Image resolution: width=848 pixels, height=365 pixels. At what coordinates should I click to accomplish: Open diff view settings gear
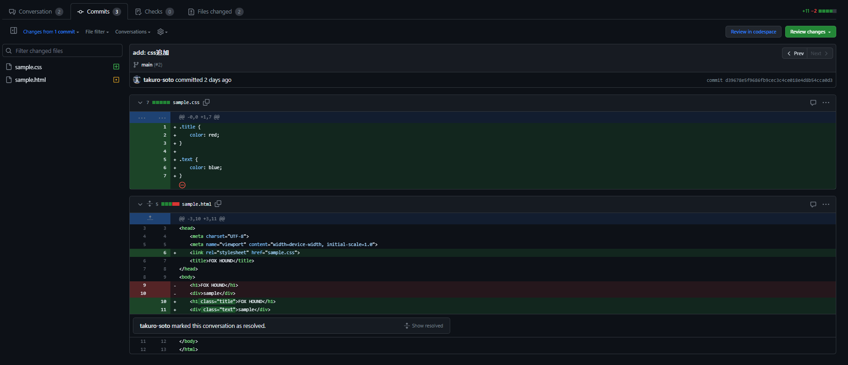[162, 32]
